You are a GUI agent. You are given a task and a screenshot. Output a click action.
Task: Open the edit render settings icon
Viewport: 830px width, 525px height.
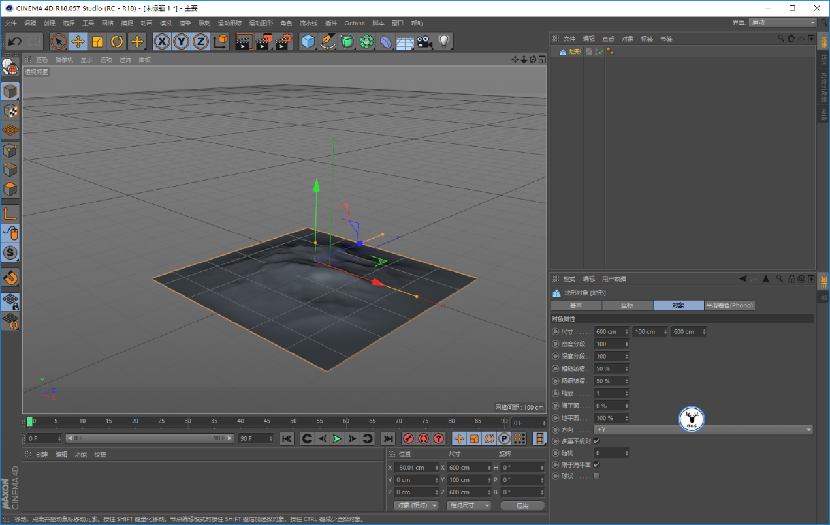click(x=283, y=42)
